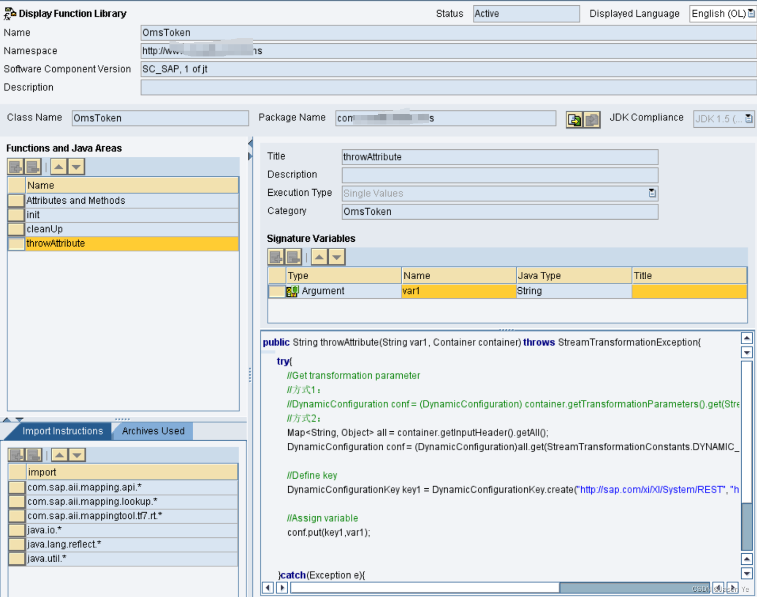Move import entry down
Image resolution: width=757 pixels, height=597 pixels.
(78, 455)
